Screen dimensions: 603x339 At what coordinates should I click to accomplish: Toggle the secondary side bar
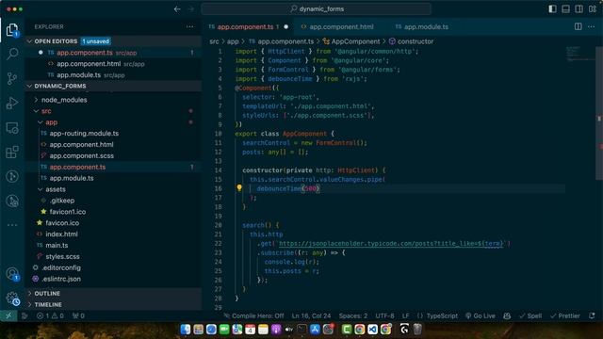pyautogui.click(x=579, y=8)
